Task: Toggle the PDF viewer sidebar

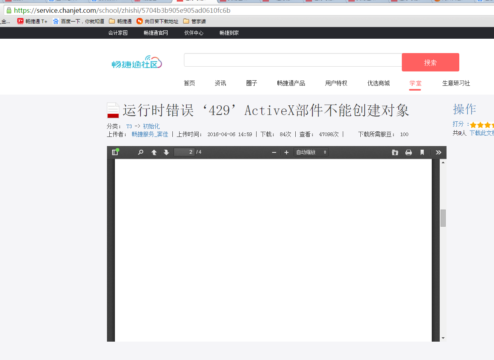Action: (x=115, y=152)
